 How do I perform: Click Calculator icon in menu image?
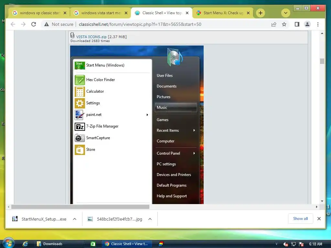[80, 91]
